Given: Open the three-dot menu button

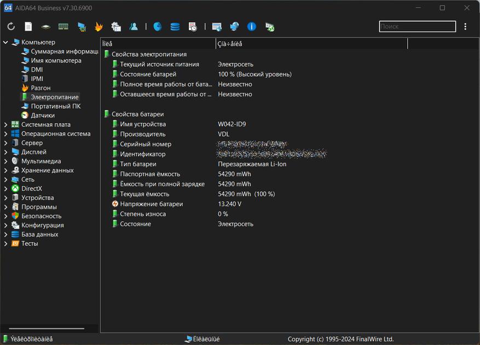Looking at the screenshot, I should (465, 27).
